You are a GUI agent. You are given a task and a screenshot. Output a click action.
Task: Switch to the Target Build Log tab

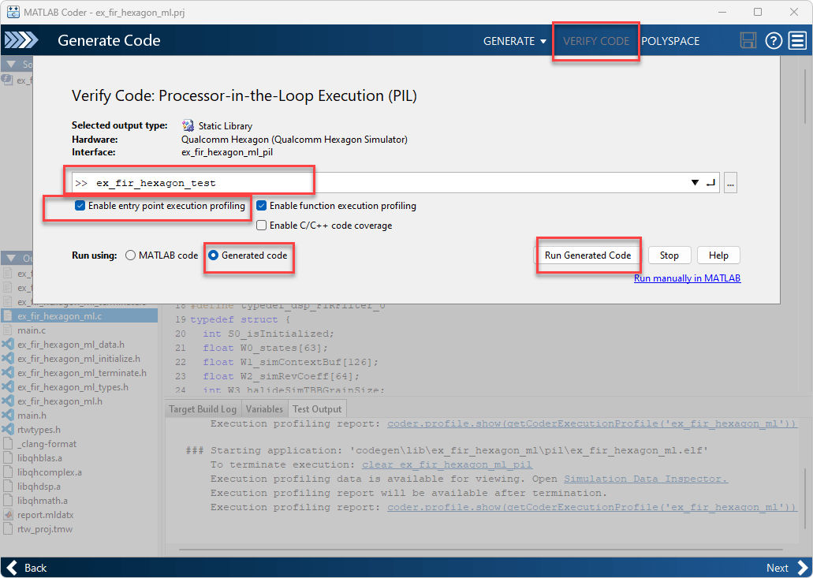[x=203, y=409]
